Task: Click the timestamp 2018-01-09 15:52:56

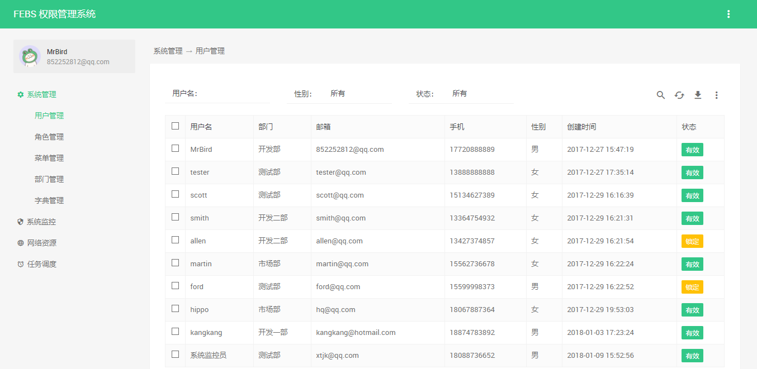Action: [600, 355]
